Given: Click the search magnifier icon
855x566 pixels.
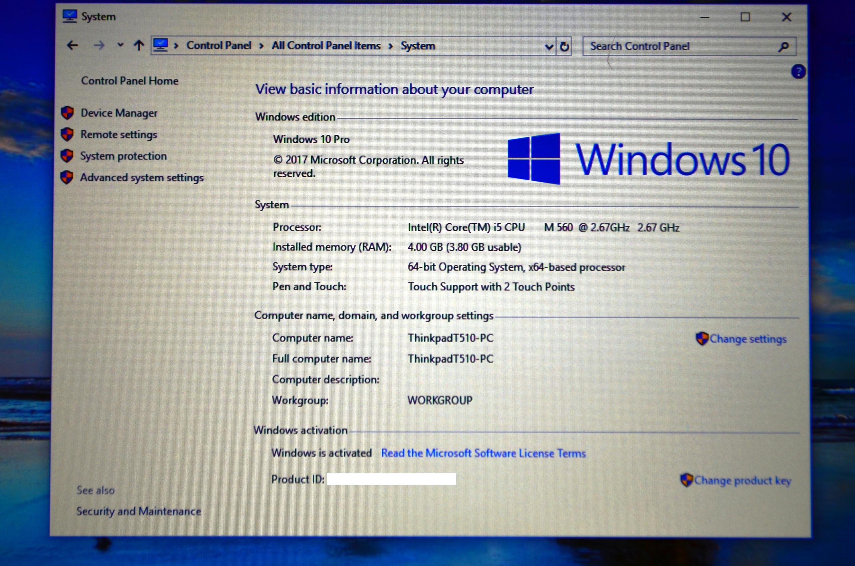Looking at the screenshot, I should coord(783,46).
